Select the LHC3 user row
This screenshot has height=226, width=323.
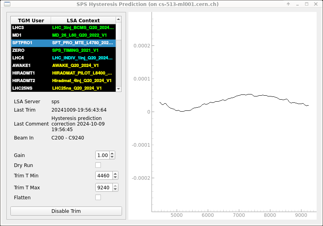31,28
